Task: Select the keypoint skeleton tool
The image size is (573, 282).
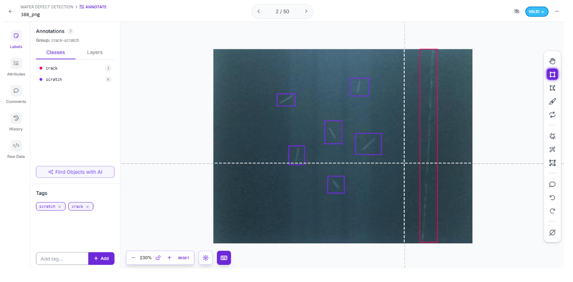Action: click(552, 163)
